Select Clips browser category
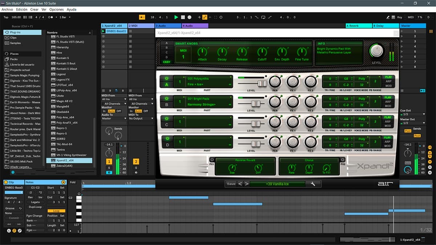The height and width of the screenshot is (245, 436). coord(13,37)
